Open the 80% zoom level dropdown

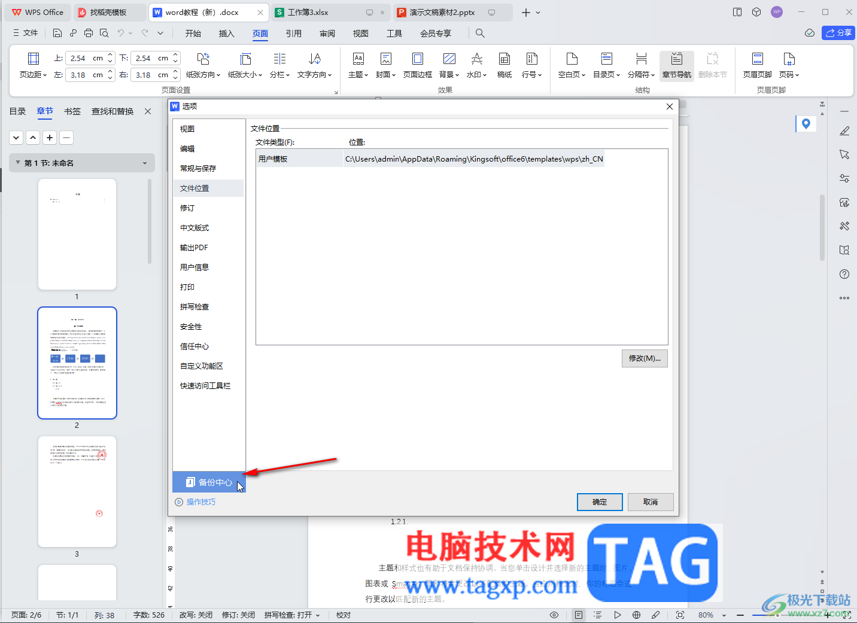[x=724, y=615]
